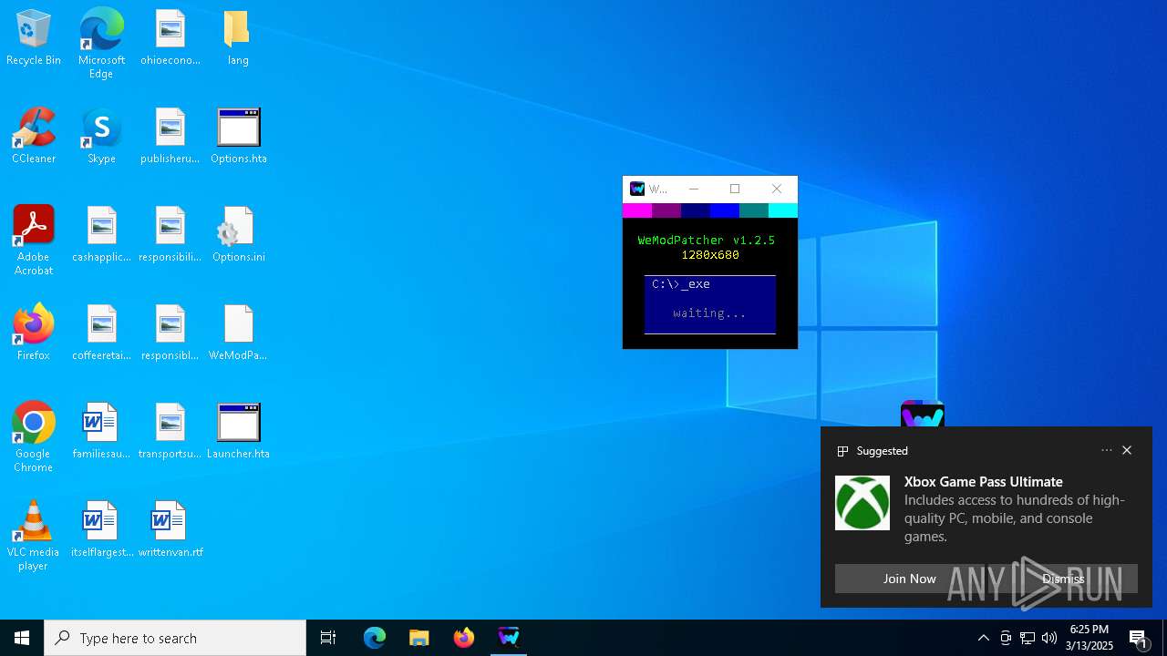Minimize the WeModPatcher window
Screen dimensions: 1167x656
click(x=694, y=189)
